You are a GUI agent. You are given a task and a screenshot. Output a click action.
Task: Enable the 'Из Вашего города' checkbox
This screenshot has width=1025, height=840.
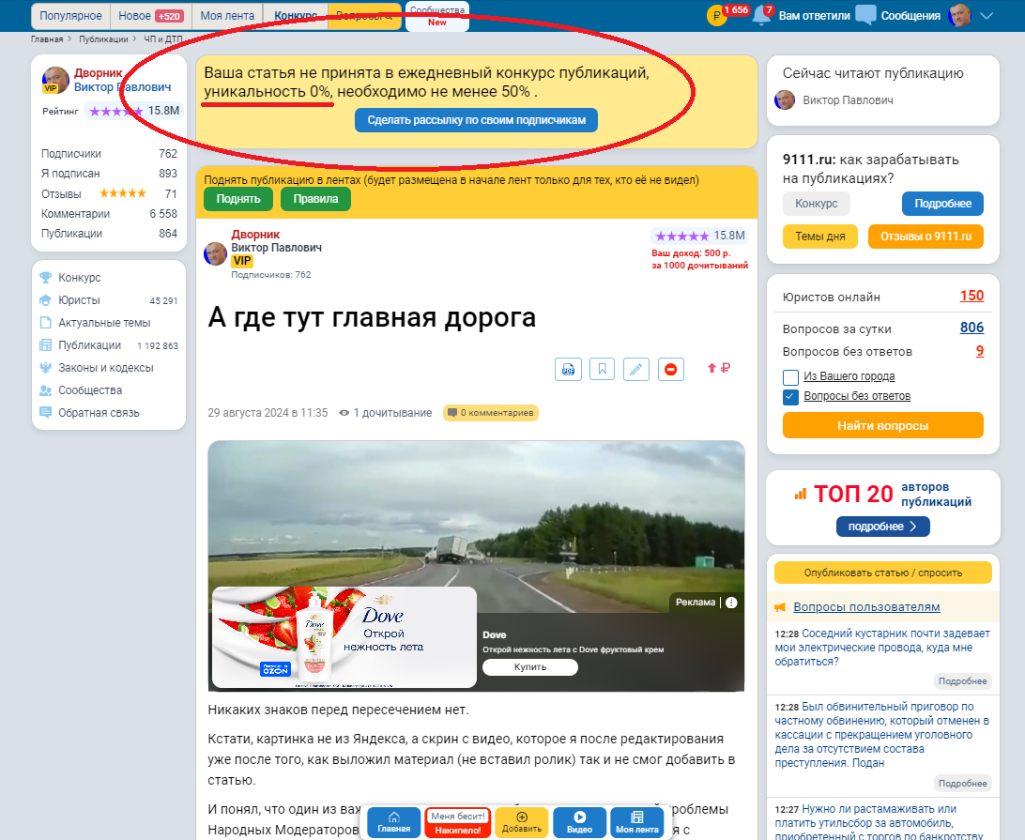[790, 376]
